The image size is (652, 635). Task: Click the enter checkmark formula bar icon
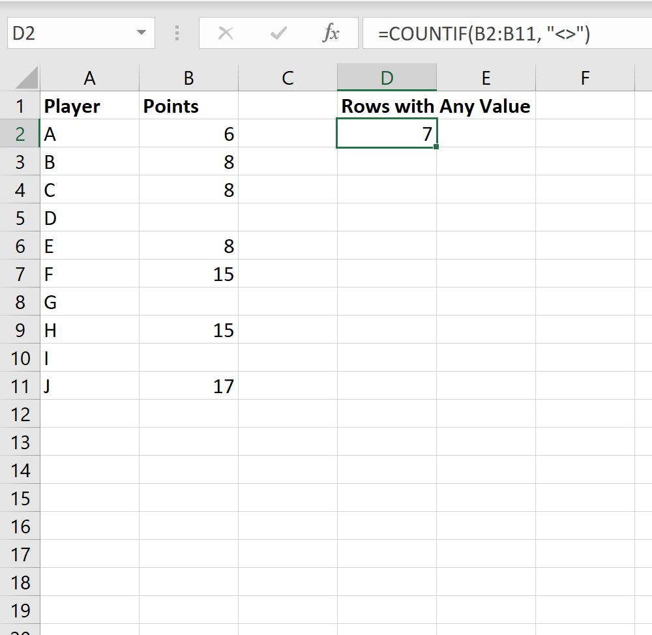coord(278,33)
